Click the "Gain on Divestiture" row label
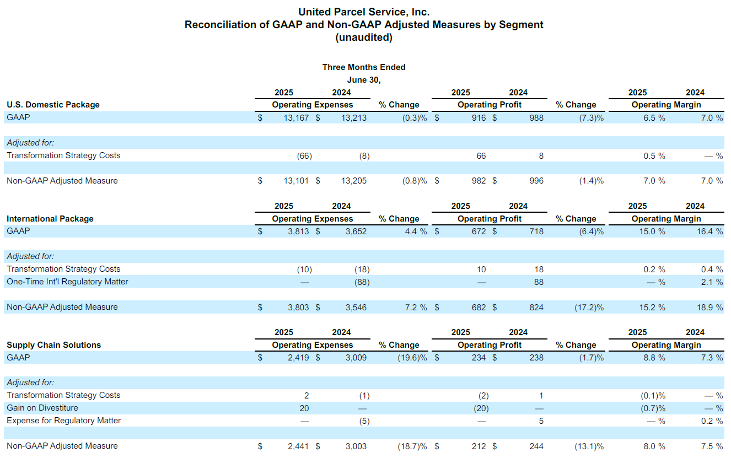This screenshot has width=731, height=458. click(x=42, y=408)
